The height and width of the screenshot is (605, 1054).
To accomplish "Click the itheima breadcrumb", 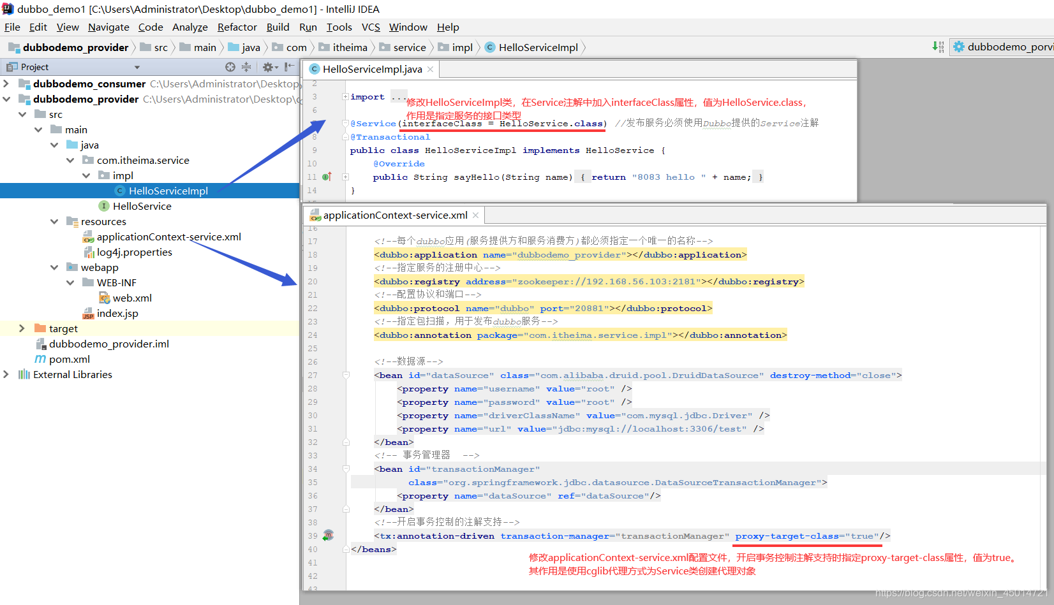I will pos(350,47).
